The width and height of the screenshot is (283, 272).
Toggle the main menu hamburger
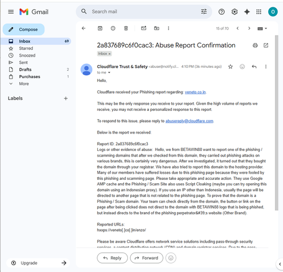[11, 12]
